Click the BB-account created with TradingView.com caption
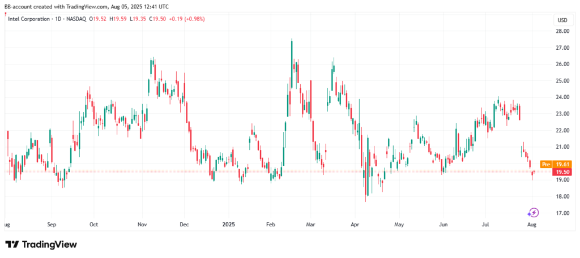Image resolution: width=580 pixels, height=258 pixels. (x=86, y=6)
